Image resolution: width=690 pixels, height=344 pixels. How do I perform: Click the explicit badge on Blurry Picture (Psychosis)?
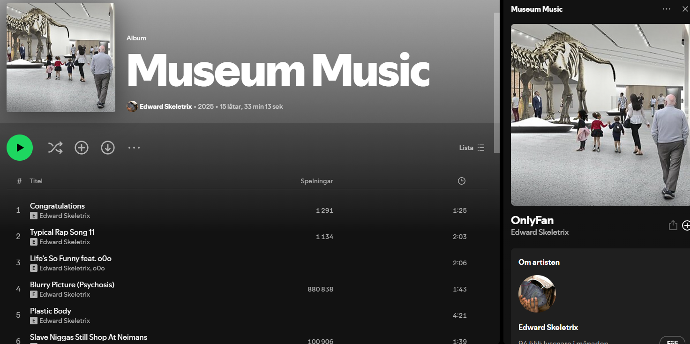[x=34, y=294]
